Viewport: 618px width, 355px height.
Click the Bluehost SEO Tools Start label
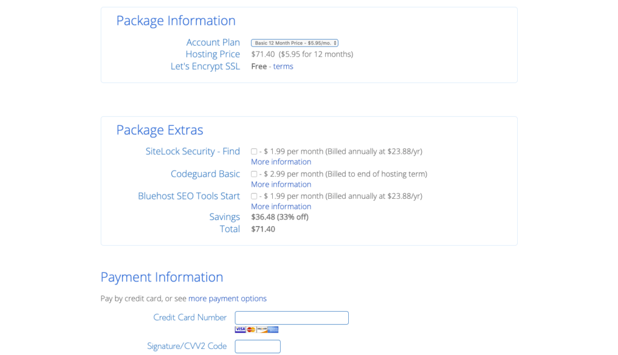(x=189, y=196)
